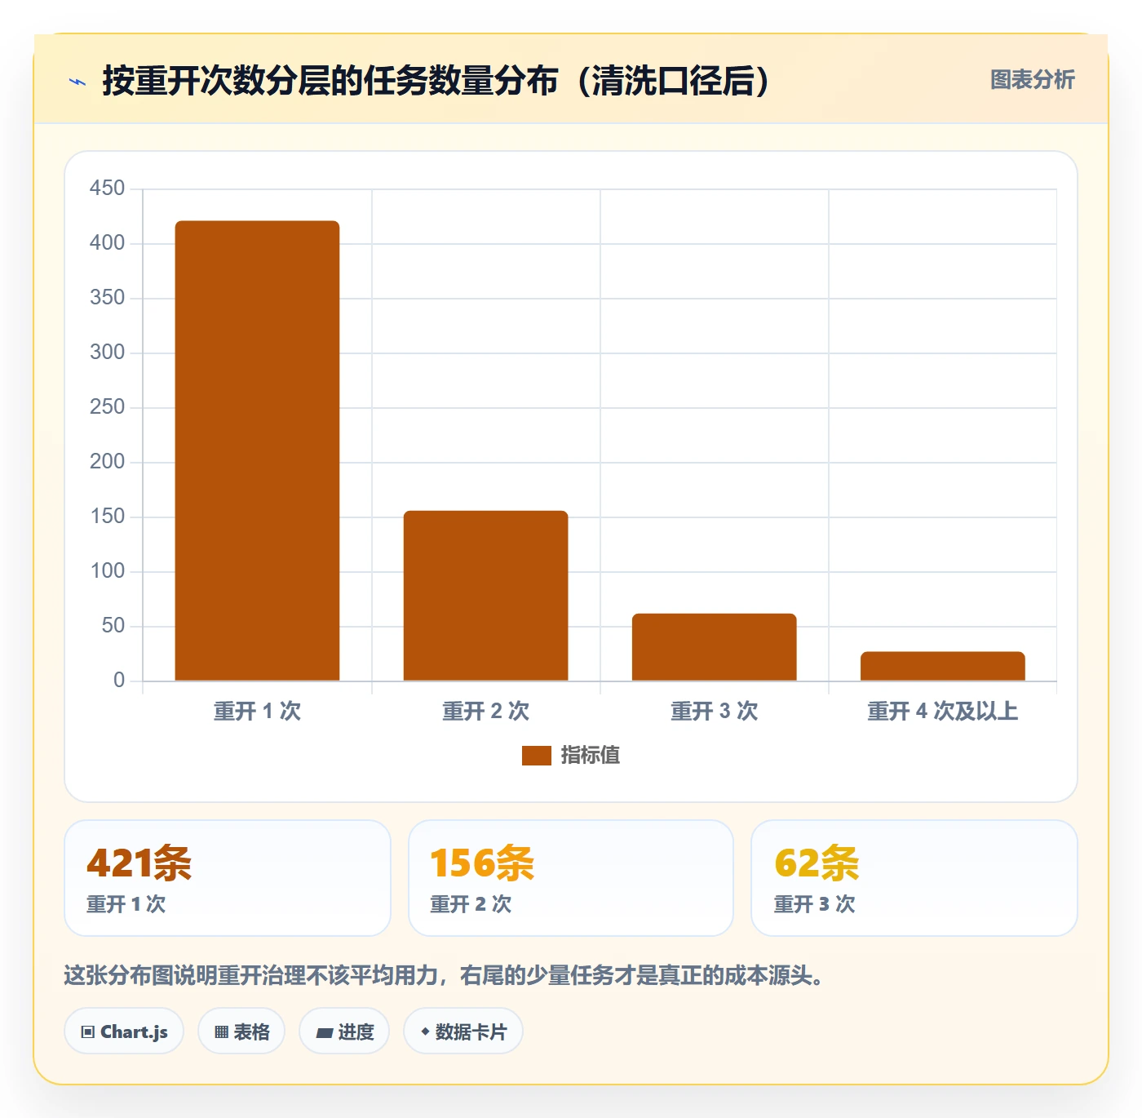This screenshot has width=1142, height=1118.
Task: Toggle the 指标值 legend color swatch
Action: click(537, 756)
